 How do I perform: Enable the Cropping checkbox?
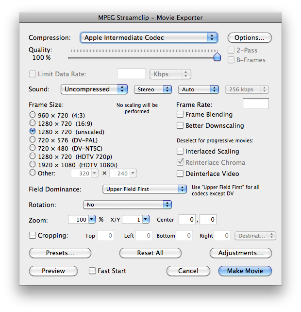coord(33,235)
